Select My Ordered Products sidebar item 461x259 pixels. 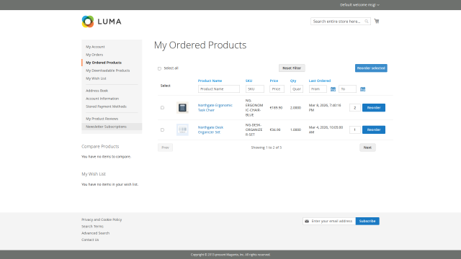click(x=104, y=63)
